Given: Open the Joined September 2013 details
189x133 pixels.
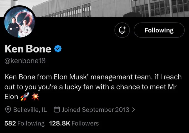Looking at the screenshot, I should point(95,110).
